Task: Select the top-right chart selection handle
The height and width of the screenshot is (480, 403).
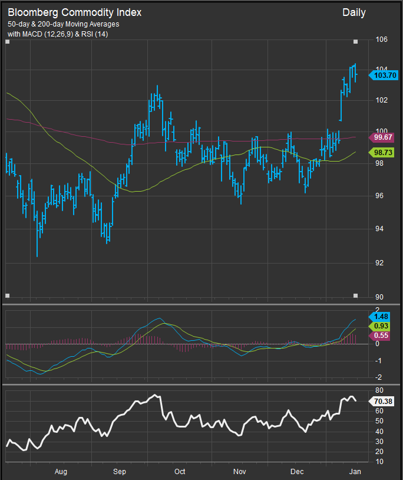Action: click(356, 42)
